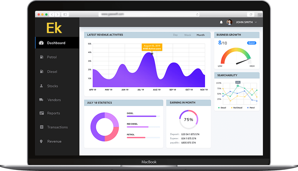Image resolution: width=298 pixels, height=171 pixels.
Task: Click the LATEST REVENUE ACTIVITIES header
Action: 105,35
